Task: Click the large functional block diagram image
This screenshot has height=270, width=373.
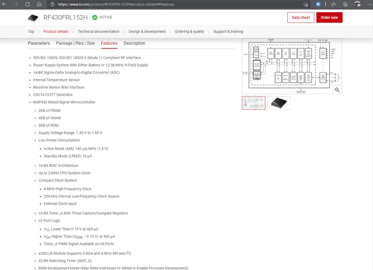Action: point(292,66)
